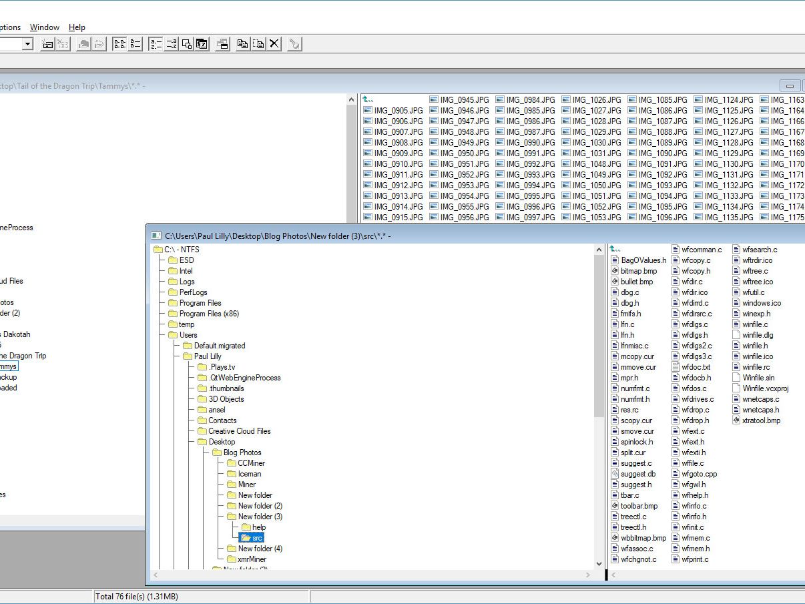805x604 pixels.
Task: Click the Delete (X) toolbar icon
Action: [x=274, y=44]
